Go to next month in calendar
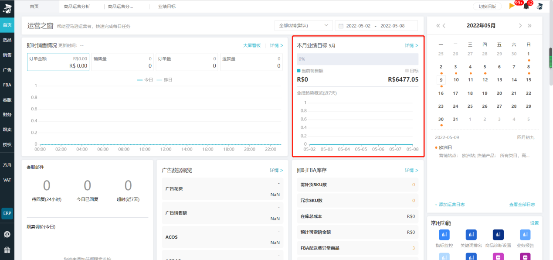This screenshot has height=260, width=553. [520, 26]
